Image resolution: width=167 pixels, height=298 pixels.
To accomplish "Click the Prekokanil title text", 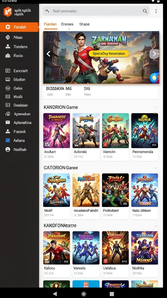I will coord(110,210).
